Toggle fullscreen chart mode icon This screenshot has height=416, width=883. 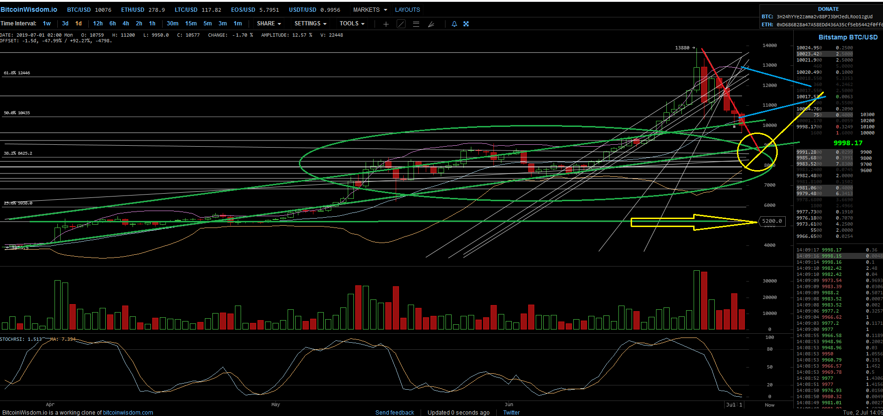[x=466, y=24]
